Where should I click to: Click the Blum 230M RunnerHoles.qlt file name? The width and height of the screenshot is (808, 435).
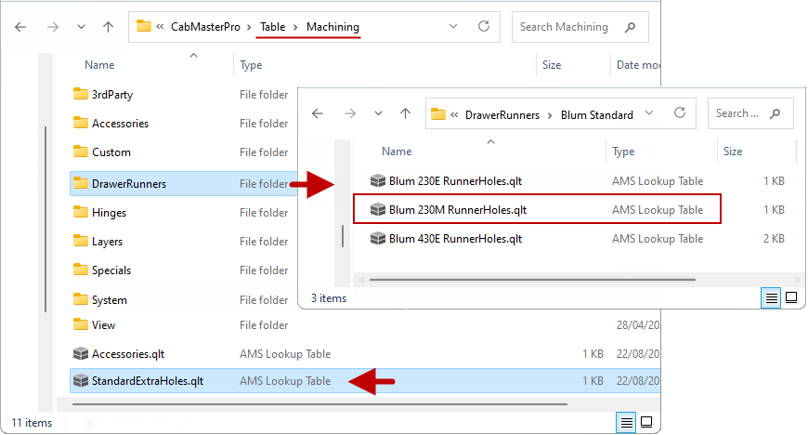[x=458, y=210]
